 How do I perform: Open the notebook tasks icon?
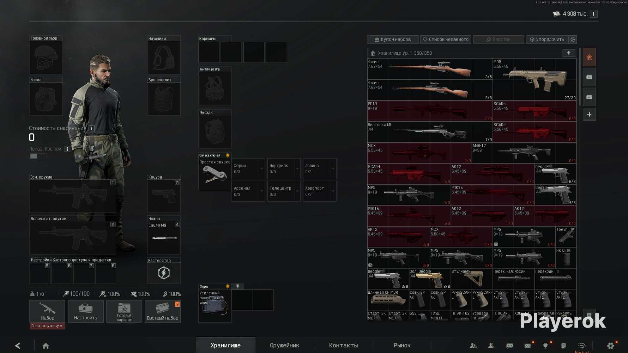pyautogui.click(x=563, y=346)
